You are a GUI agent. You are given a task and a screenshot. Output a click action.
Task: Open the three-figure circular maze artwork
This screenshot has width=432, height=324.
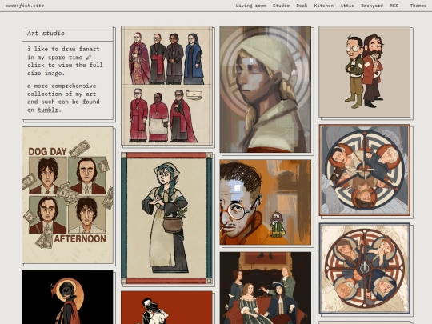pyautogui.click(x=364, y=170)
